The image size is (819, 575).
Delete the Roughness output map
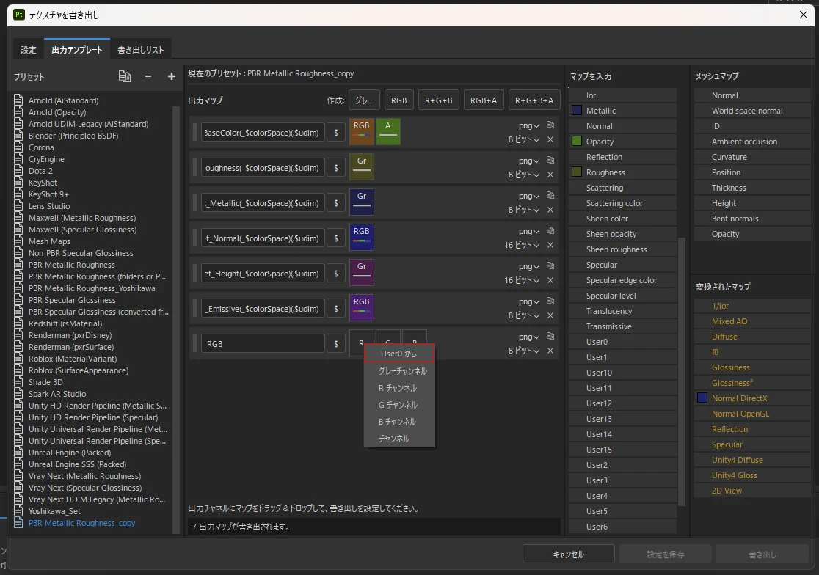(x=550, y=175)
